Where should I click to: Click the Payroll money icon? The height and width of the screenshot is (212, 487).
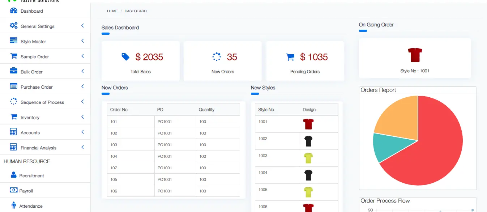13,190
